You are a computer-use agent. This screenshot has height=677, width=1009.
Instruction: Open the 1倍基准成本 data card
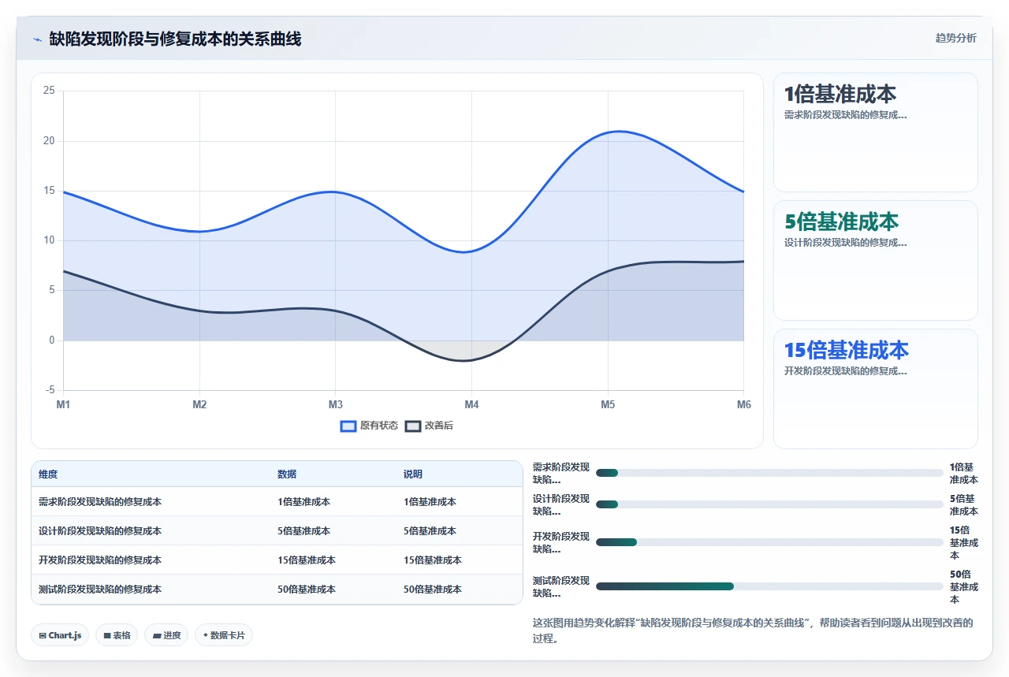(876, 132)
